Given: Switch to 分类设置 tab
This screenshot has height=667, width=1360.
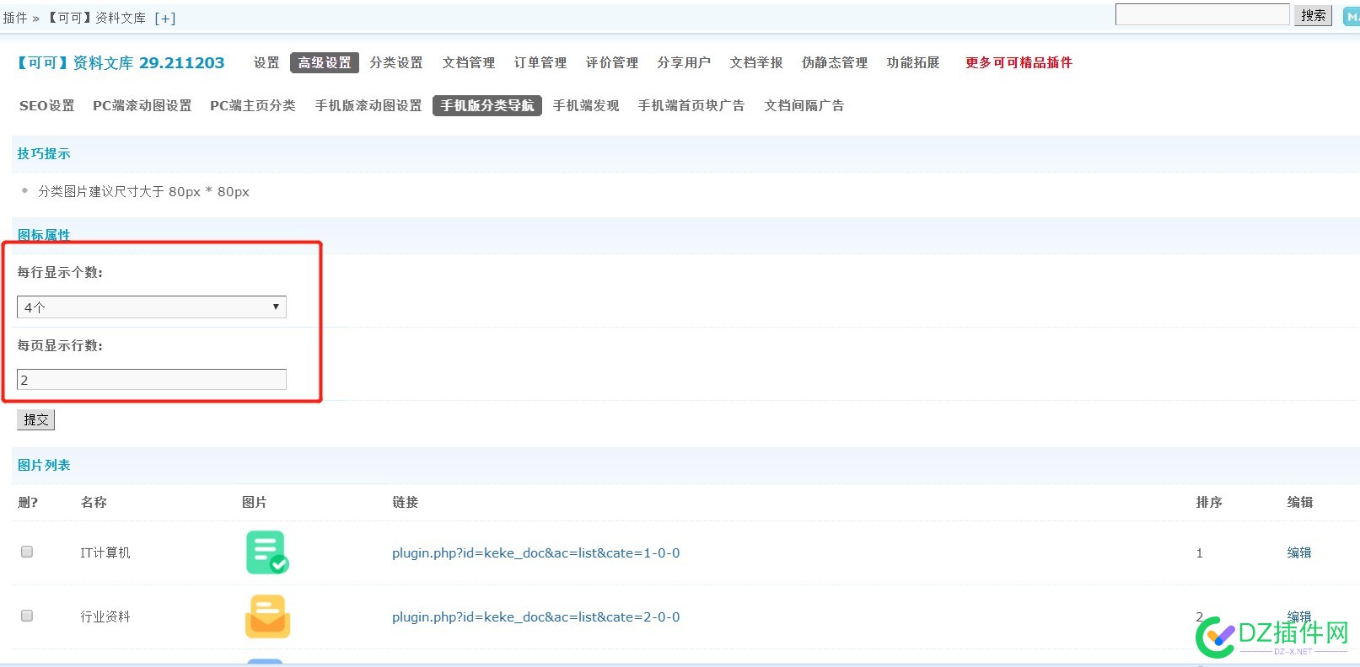Looking at the screenshot, I should click(396, 63).
